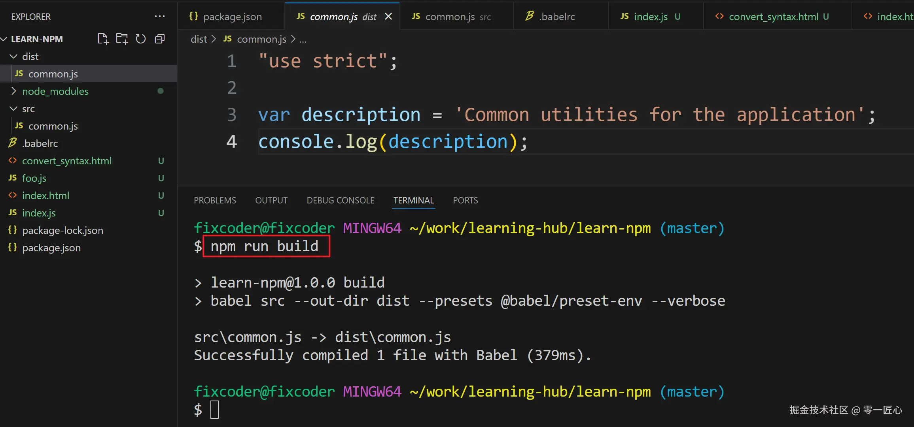Click the breadcrumb ellipsis after common.js
The image size is (914, 427).
(x=303, y=40)
